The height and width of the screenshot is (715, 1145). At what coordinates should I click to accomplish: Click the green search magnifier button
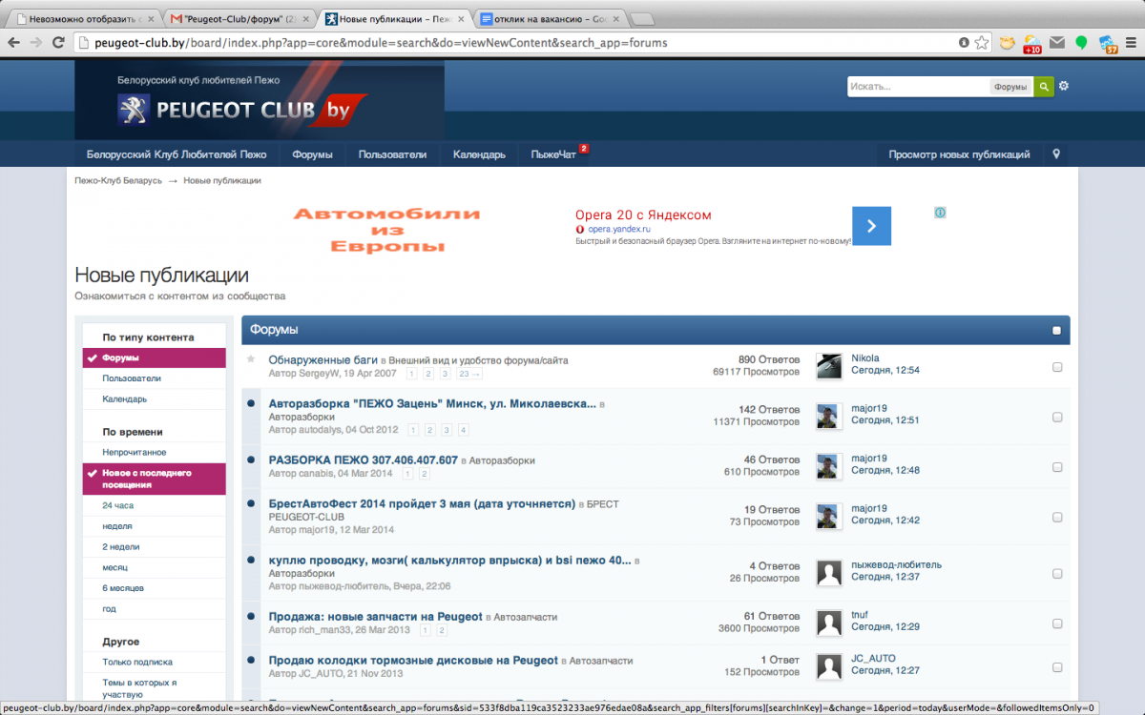click(x=1044, y=87)
